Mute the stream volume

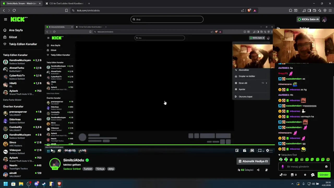pyautogui.click(x=59, y=150)
